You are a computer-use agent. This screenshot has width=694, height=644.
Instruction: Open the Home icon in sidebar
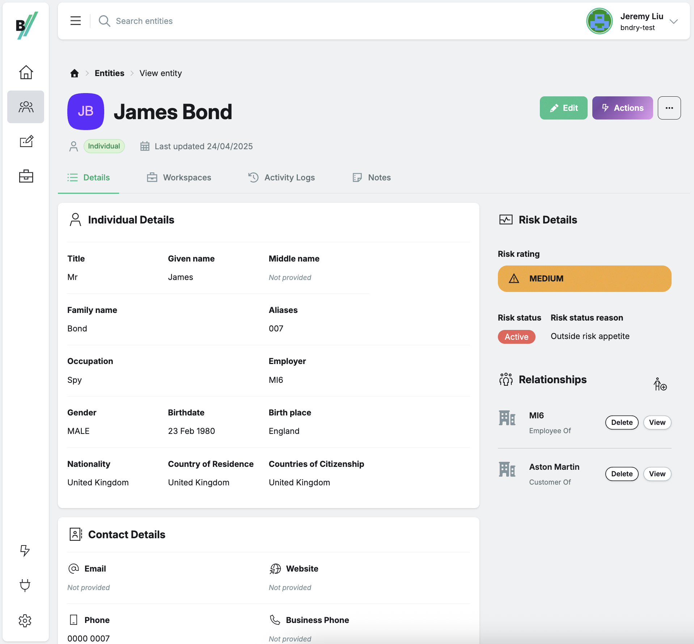tap(26, 72)
